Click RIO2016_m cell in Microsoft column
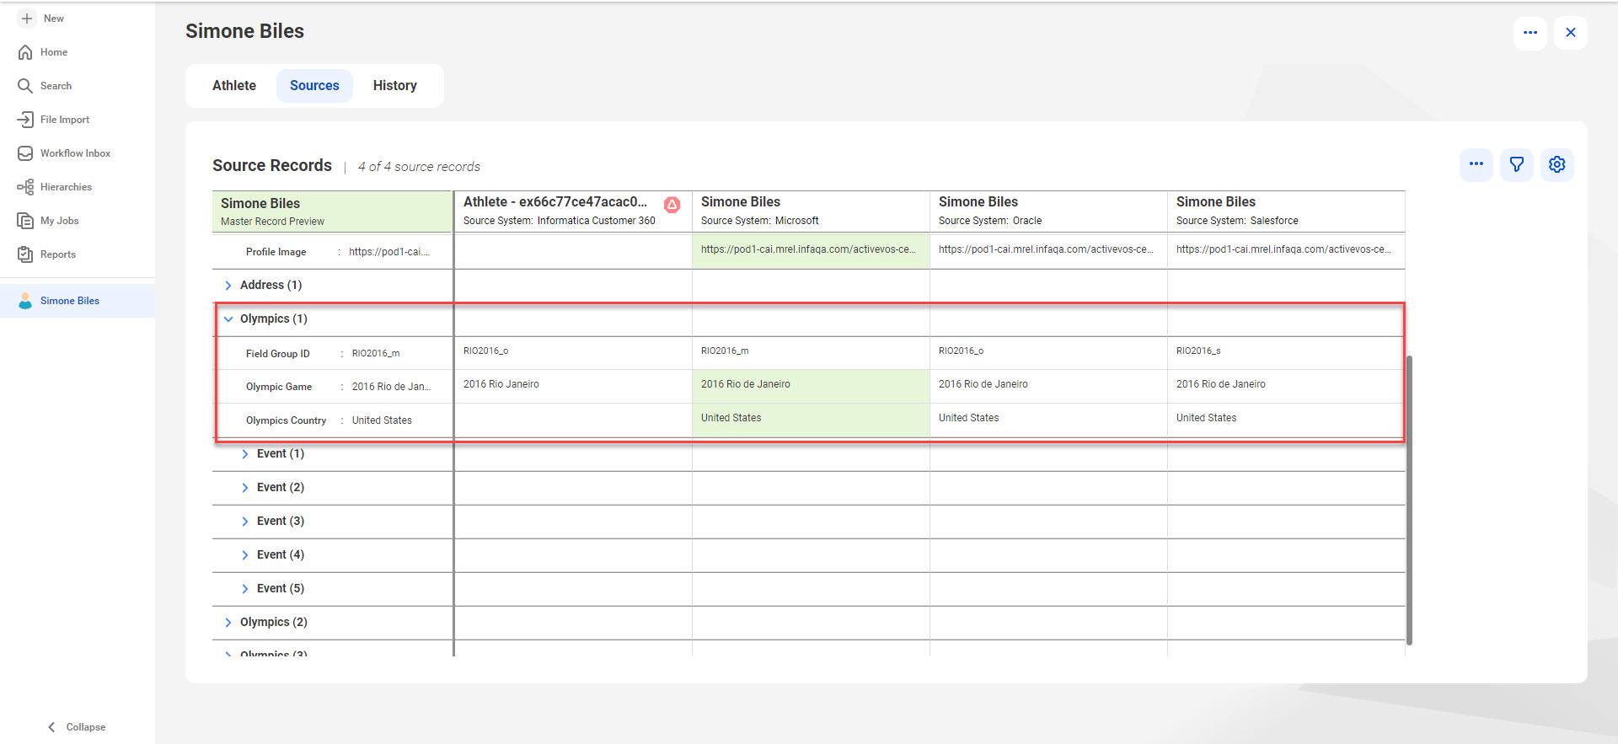The width and height of the screenshot is (1618, 744). click(811, 351)
